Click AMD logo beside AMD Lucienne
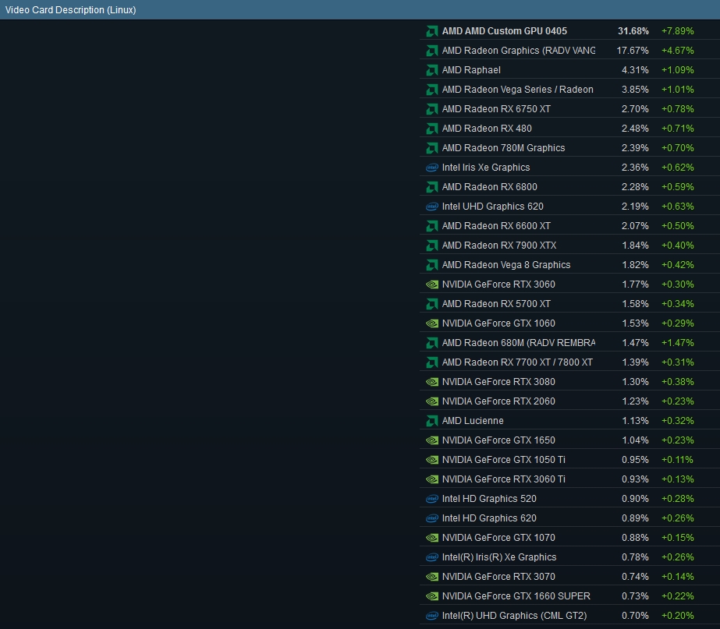 [431, 421]
